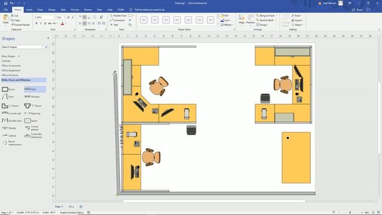Image resolution: width=382 pixels, height=215 pixels.
Task: Save the drawing from Quick Access Toolbar
Action: click(5, 3)
